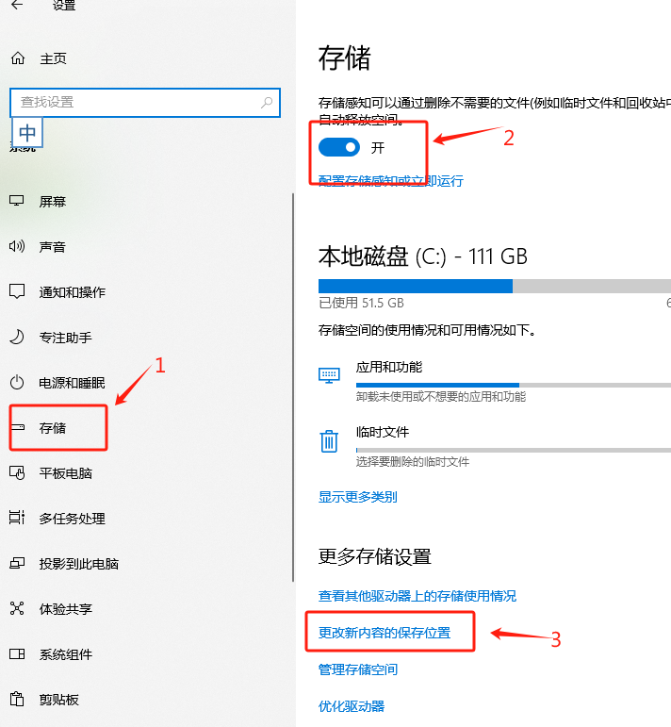Viewport: 671px width, 727px height.
Task: Click 更改新内容的保存位置 link
Action: click(385, 633)
